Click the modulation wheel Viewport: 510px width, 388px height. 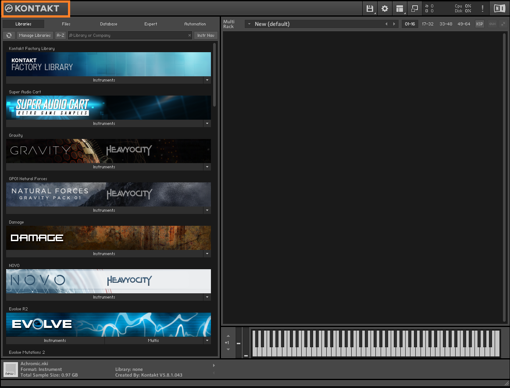[x=246, y=343]
